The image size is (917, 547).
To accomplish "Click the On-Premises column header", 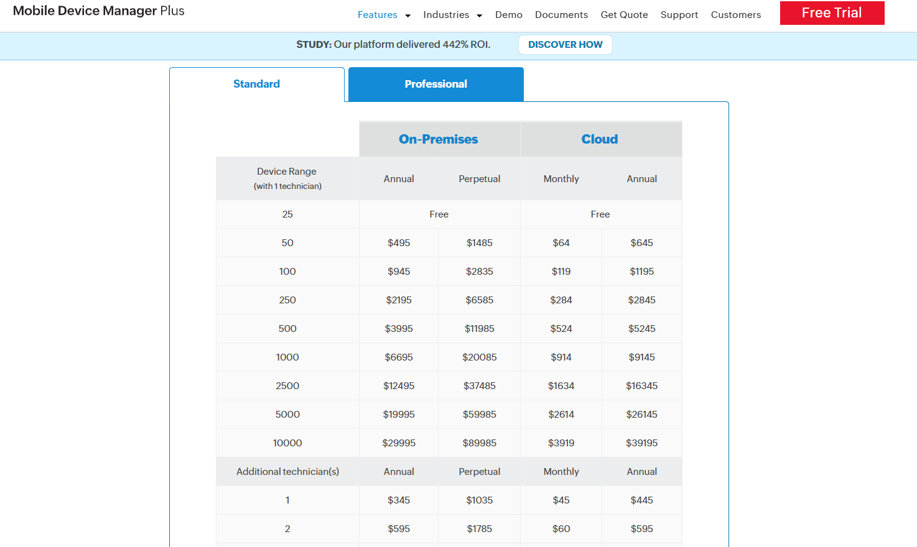I will point(439,139).
